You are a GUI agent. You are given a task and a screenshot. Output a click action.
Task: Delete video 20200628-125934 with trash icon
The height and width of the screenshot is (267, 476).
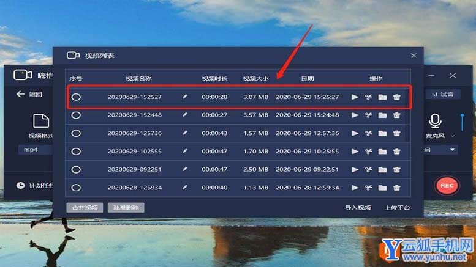(396, 188)
